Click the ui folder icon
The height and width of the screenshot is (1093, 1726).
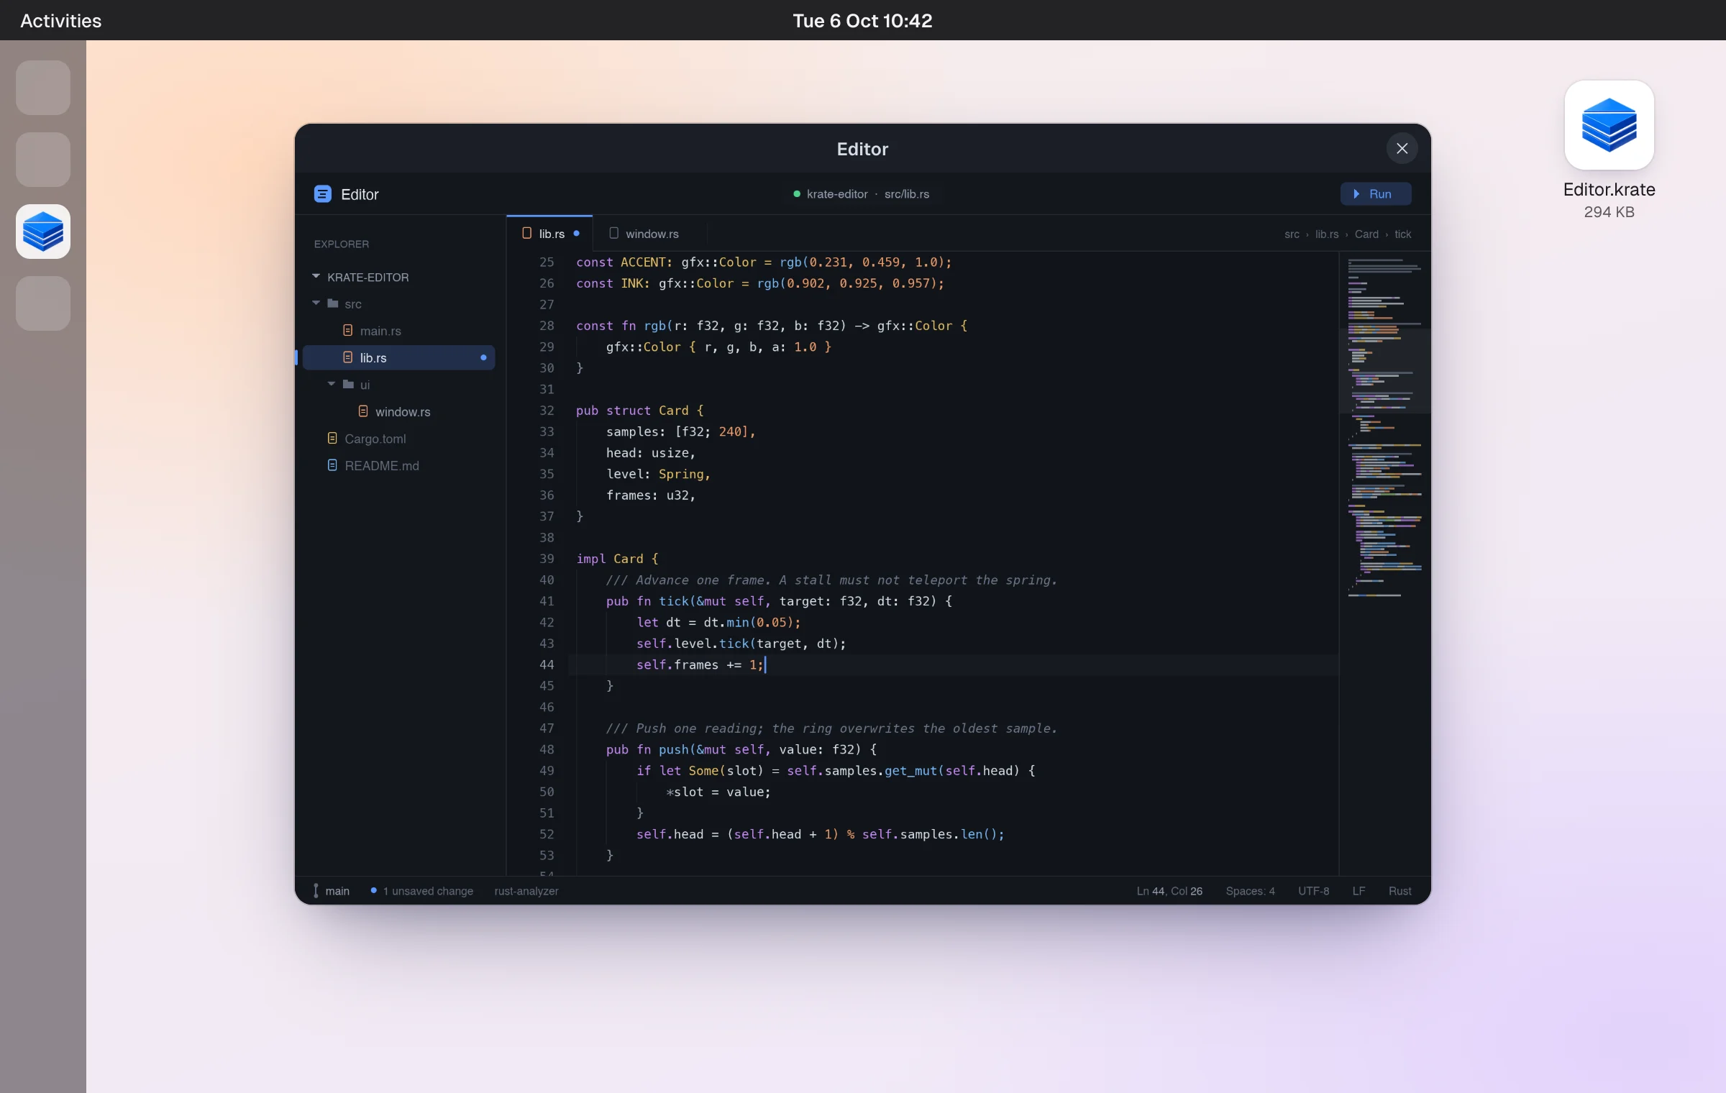[x=348, y=385]
